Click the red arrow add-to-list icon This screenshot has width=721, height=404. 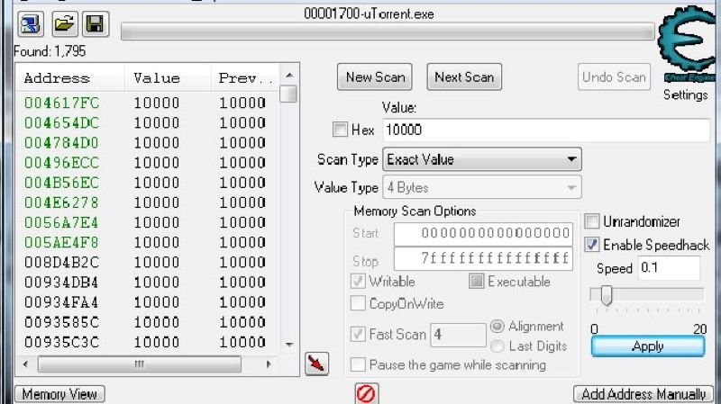(317, 364)
